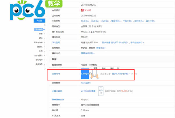
Task: Click the 主屏分辨率 label link
Action: pyautogui.click(x=57, y=91)
